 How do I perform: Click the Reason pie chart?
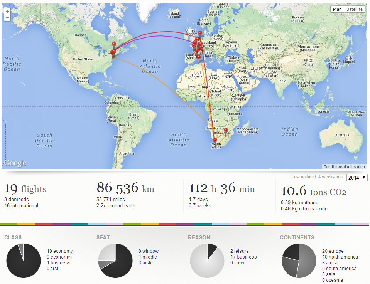[x=207, y=260]
